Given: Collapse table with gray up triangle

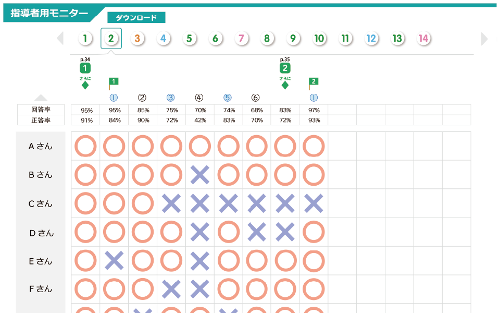Looking at the screenshot, I should (x=41, y=98).
